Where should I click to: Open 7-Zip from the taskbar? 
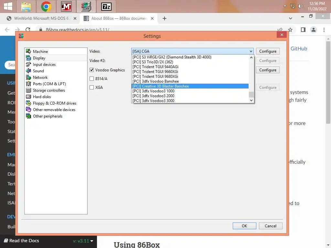click(106, 6)
